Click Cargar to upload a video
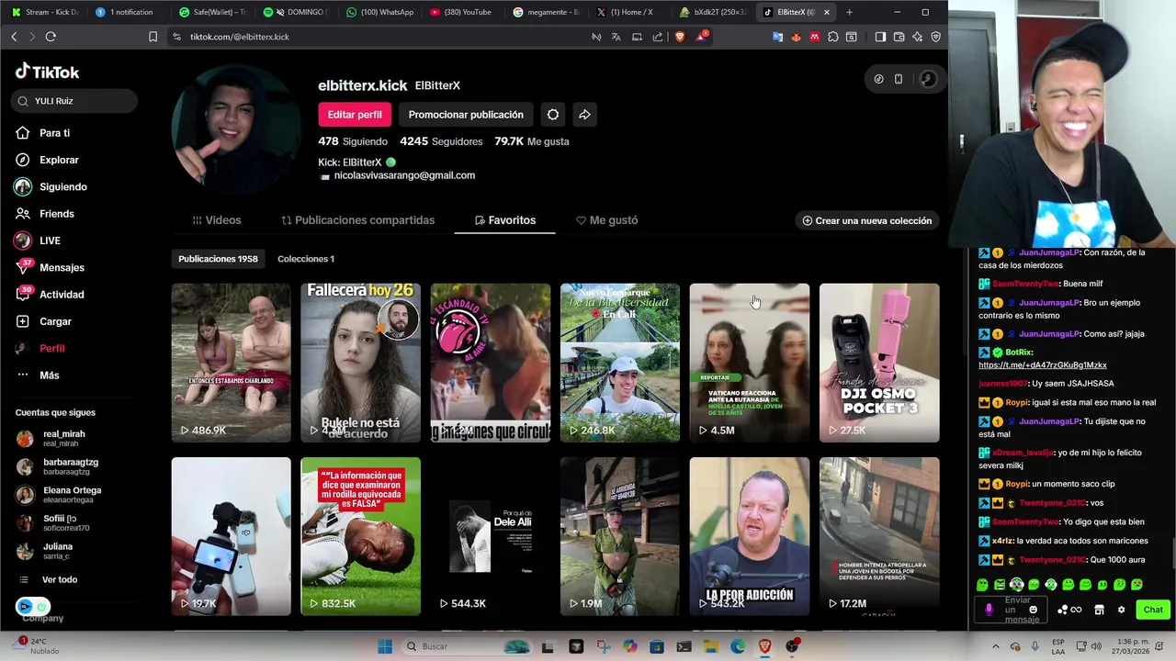The width and height of the screenshot is (1176, 661). click(x=44, y=321)
